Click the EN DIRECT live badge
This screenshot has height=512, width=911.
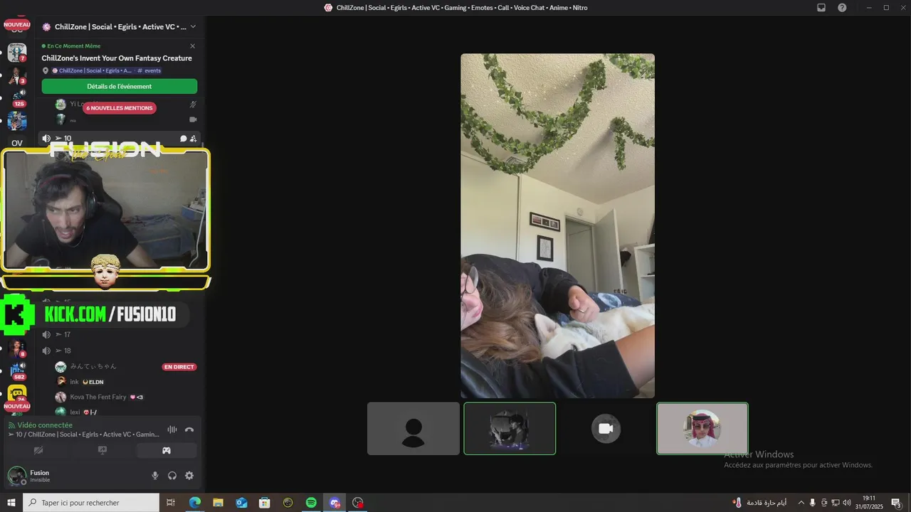coord(179,367)
